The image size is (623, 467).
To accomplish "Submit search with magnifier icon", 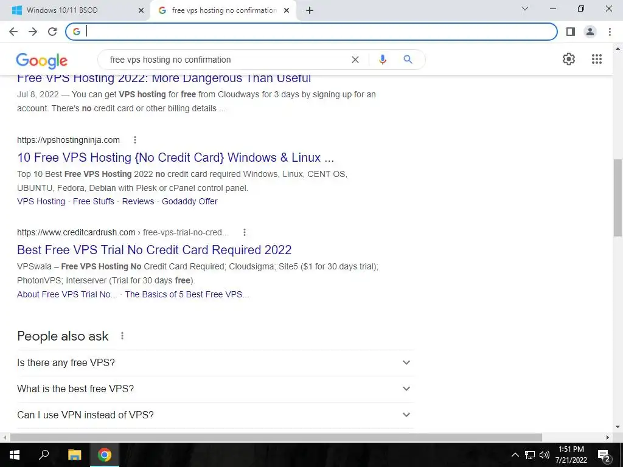I will [408, 60].
